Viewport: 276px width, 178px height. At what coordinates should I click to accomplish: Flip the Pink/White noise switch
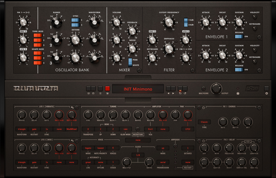[130, 63]
